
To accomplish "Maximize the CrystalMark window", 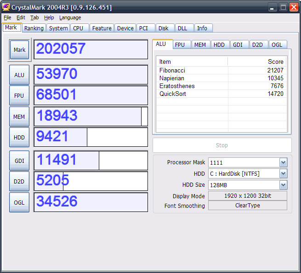I will pos(283,7).
